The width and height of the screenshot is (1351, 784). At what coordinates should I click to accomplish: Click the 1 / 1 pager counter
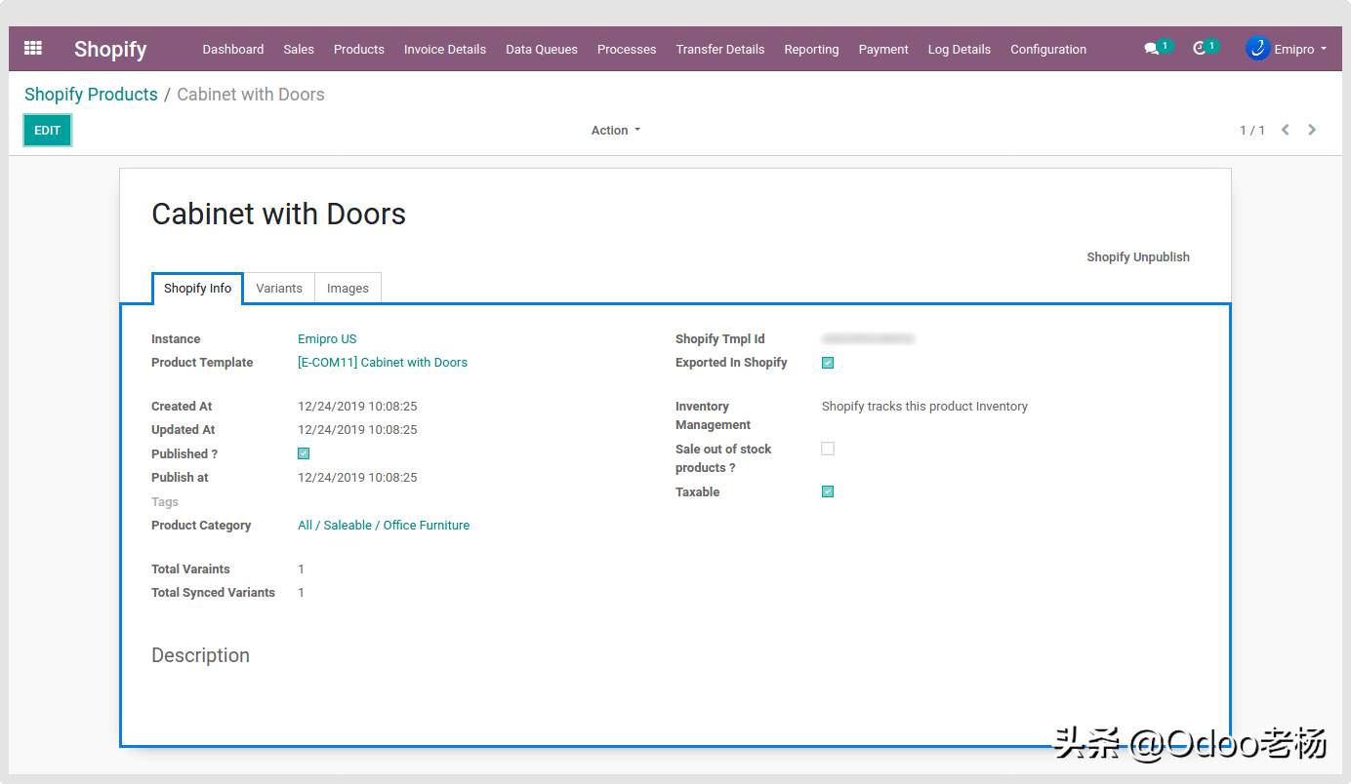(1252, 130)
